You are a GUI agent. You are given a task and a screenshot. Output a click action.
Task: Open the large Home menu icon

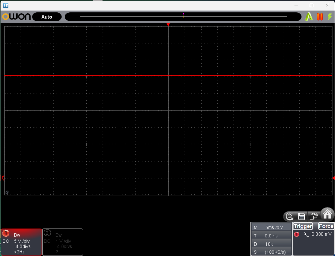pos(327,214)
